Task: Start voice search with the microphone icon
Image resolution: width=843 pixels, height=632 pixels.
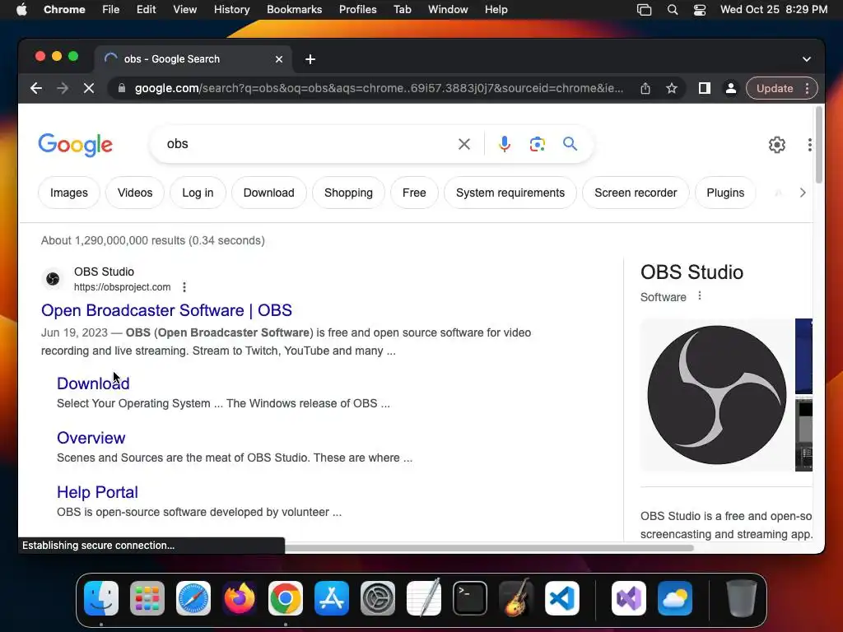Action: [x=505, y=144]
